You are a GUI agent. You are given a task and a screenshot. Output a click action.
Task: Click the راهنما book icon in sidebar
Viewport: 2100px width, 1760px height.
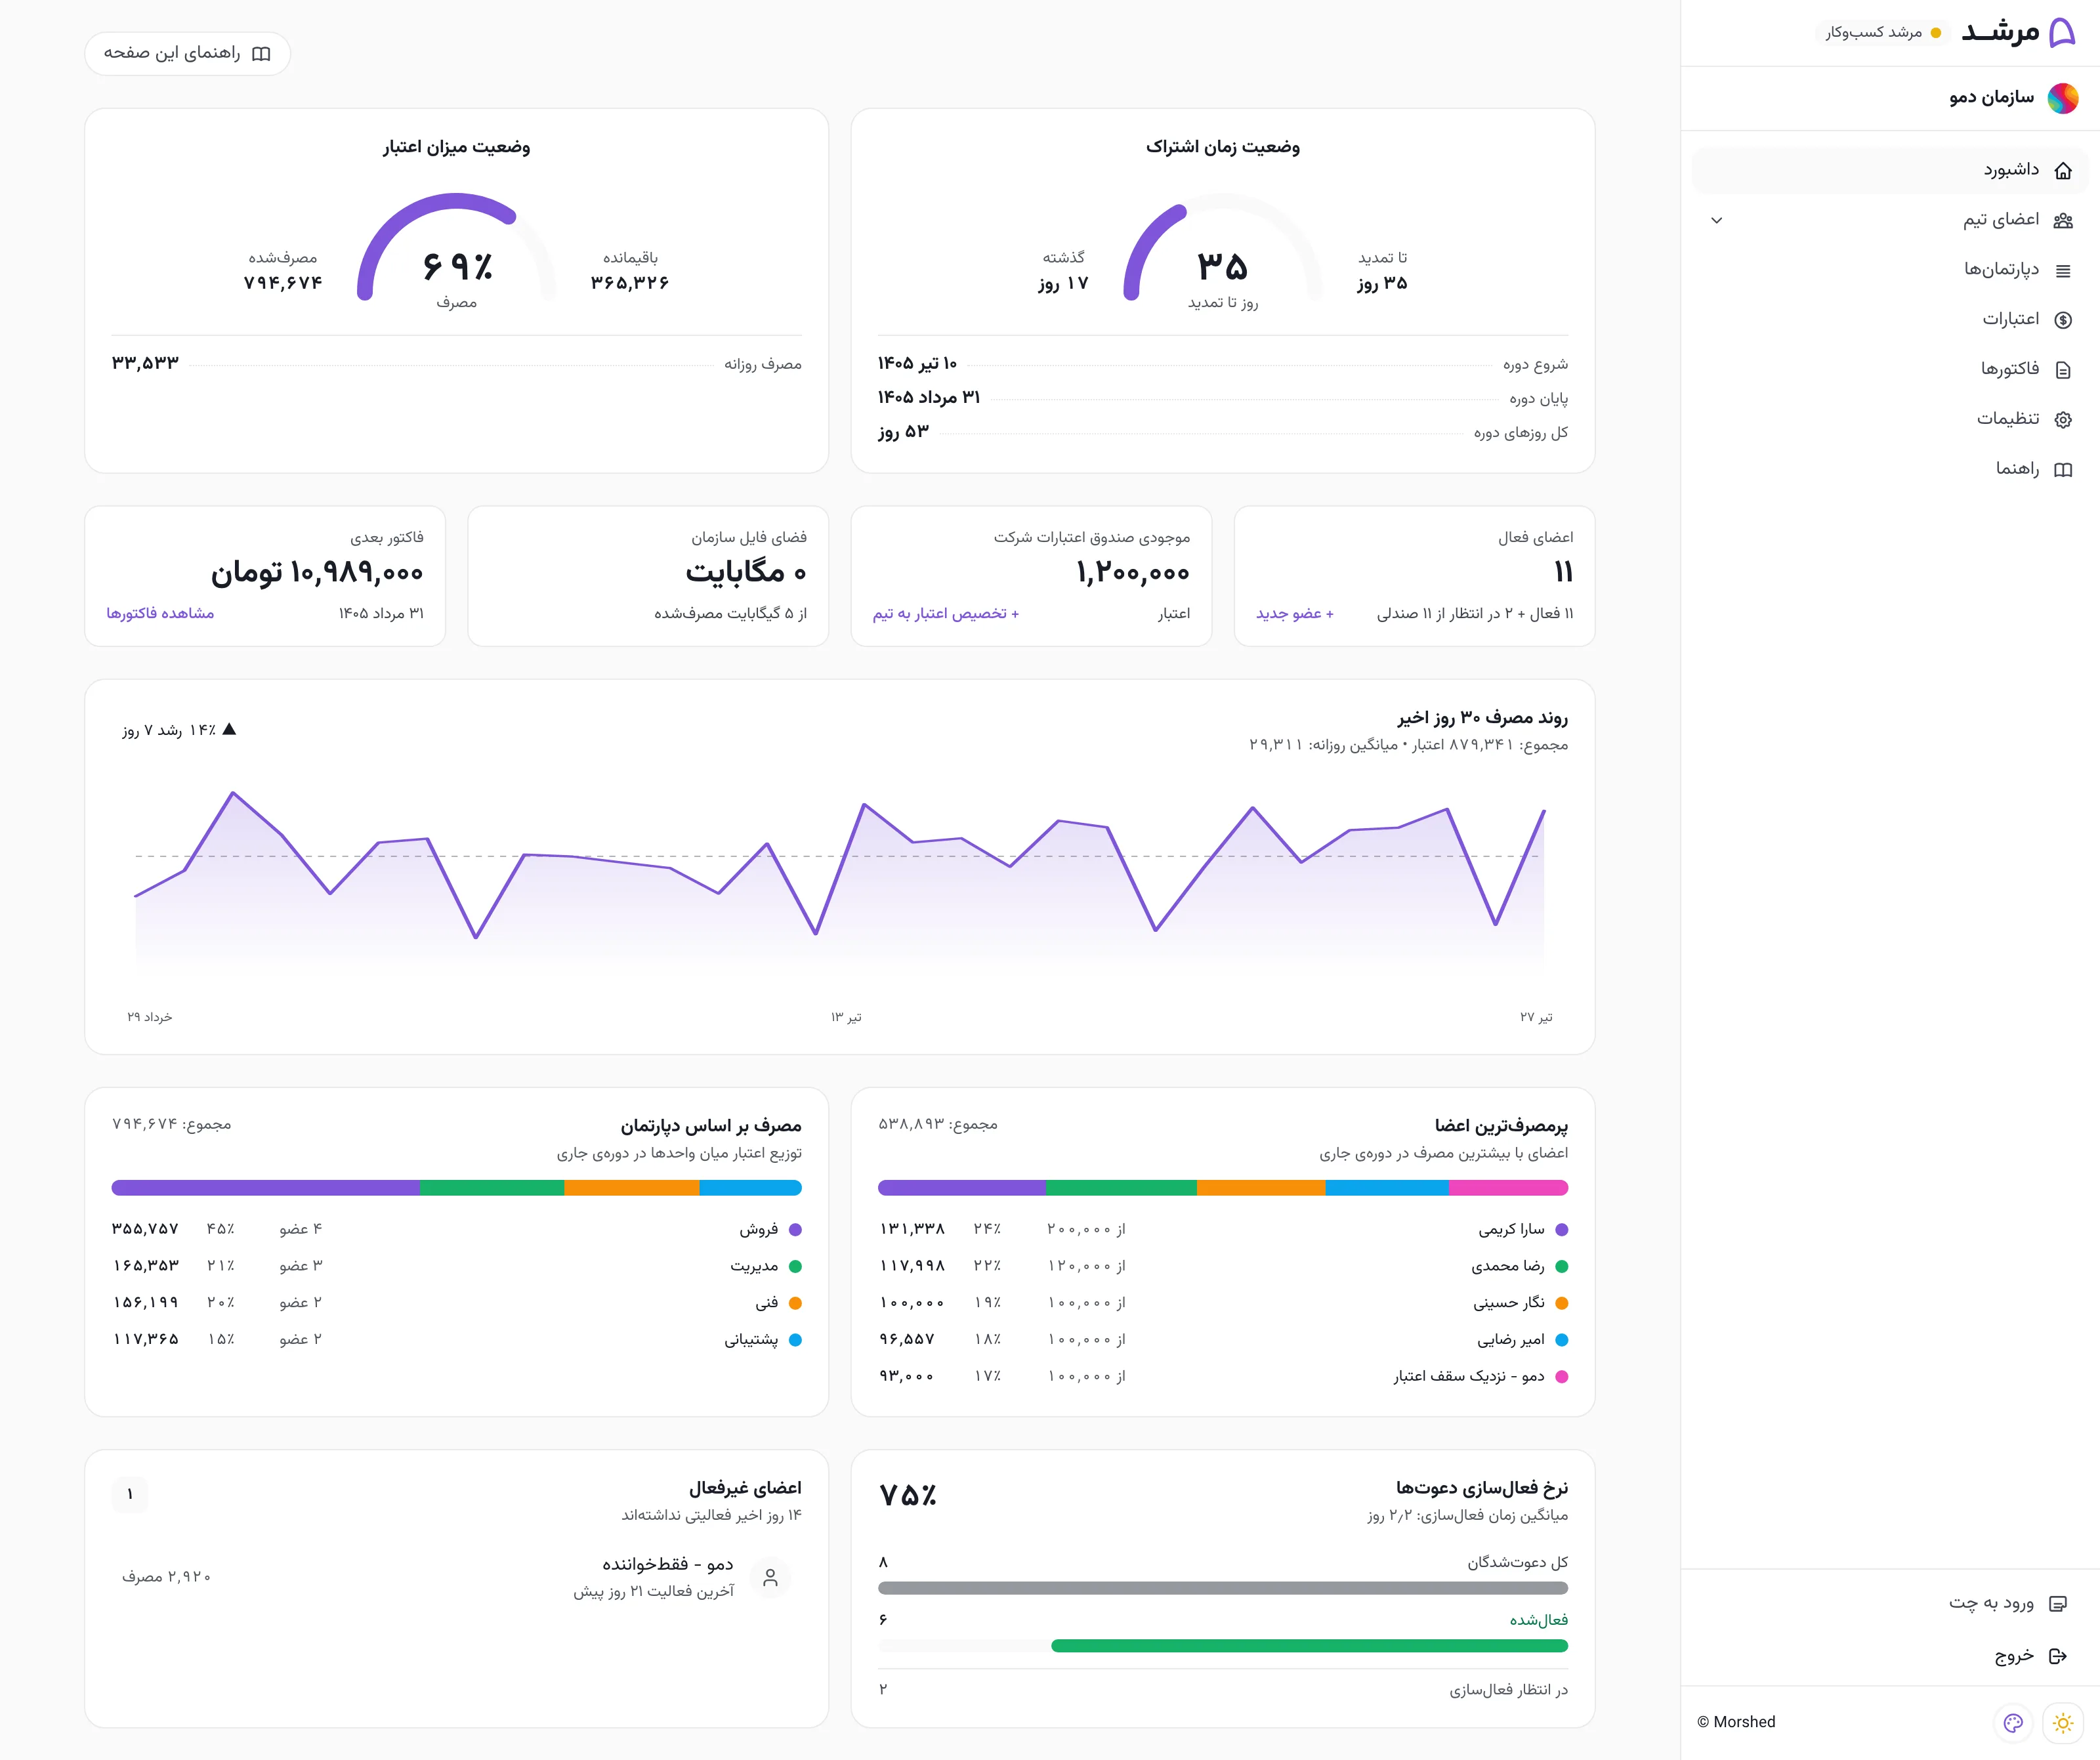click(x=2062, y=470)
